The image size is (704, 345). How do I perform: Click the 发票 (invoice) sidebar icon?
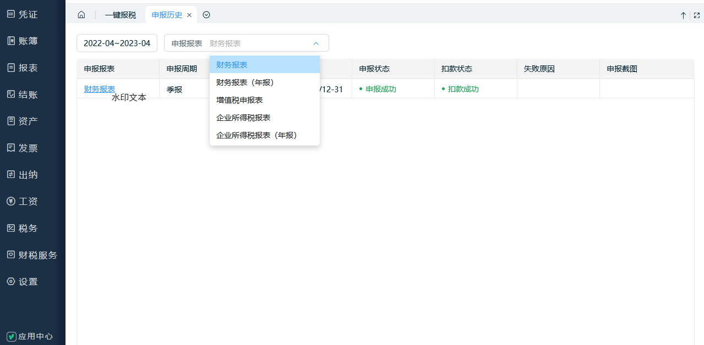(11, 148)
